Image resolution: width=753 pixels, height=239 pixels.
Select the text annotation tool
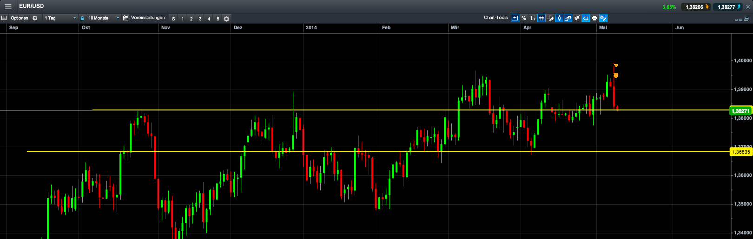coord(532,18)
